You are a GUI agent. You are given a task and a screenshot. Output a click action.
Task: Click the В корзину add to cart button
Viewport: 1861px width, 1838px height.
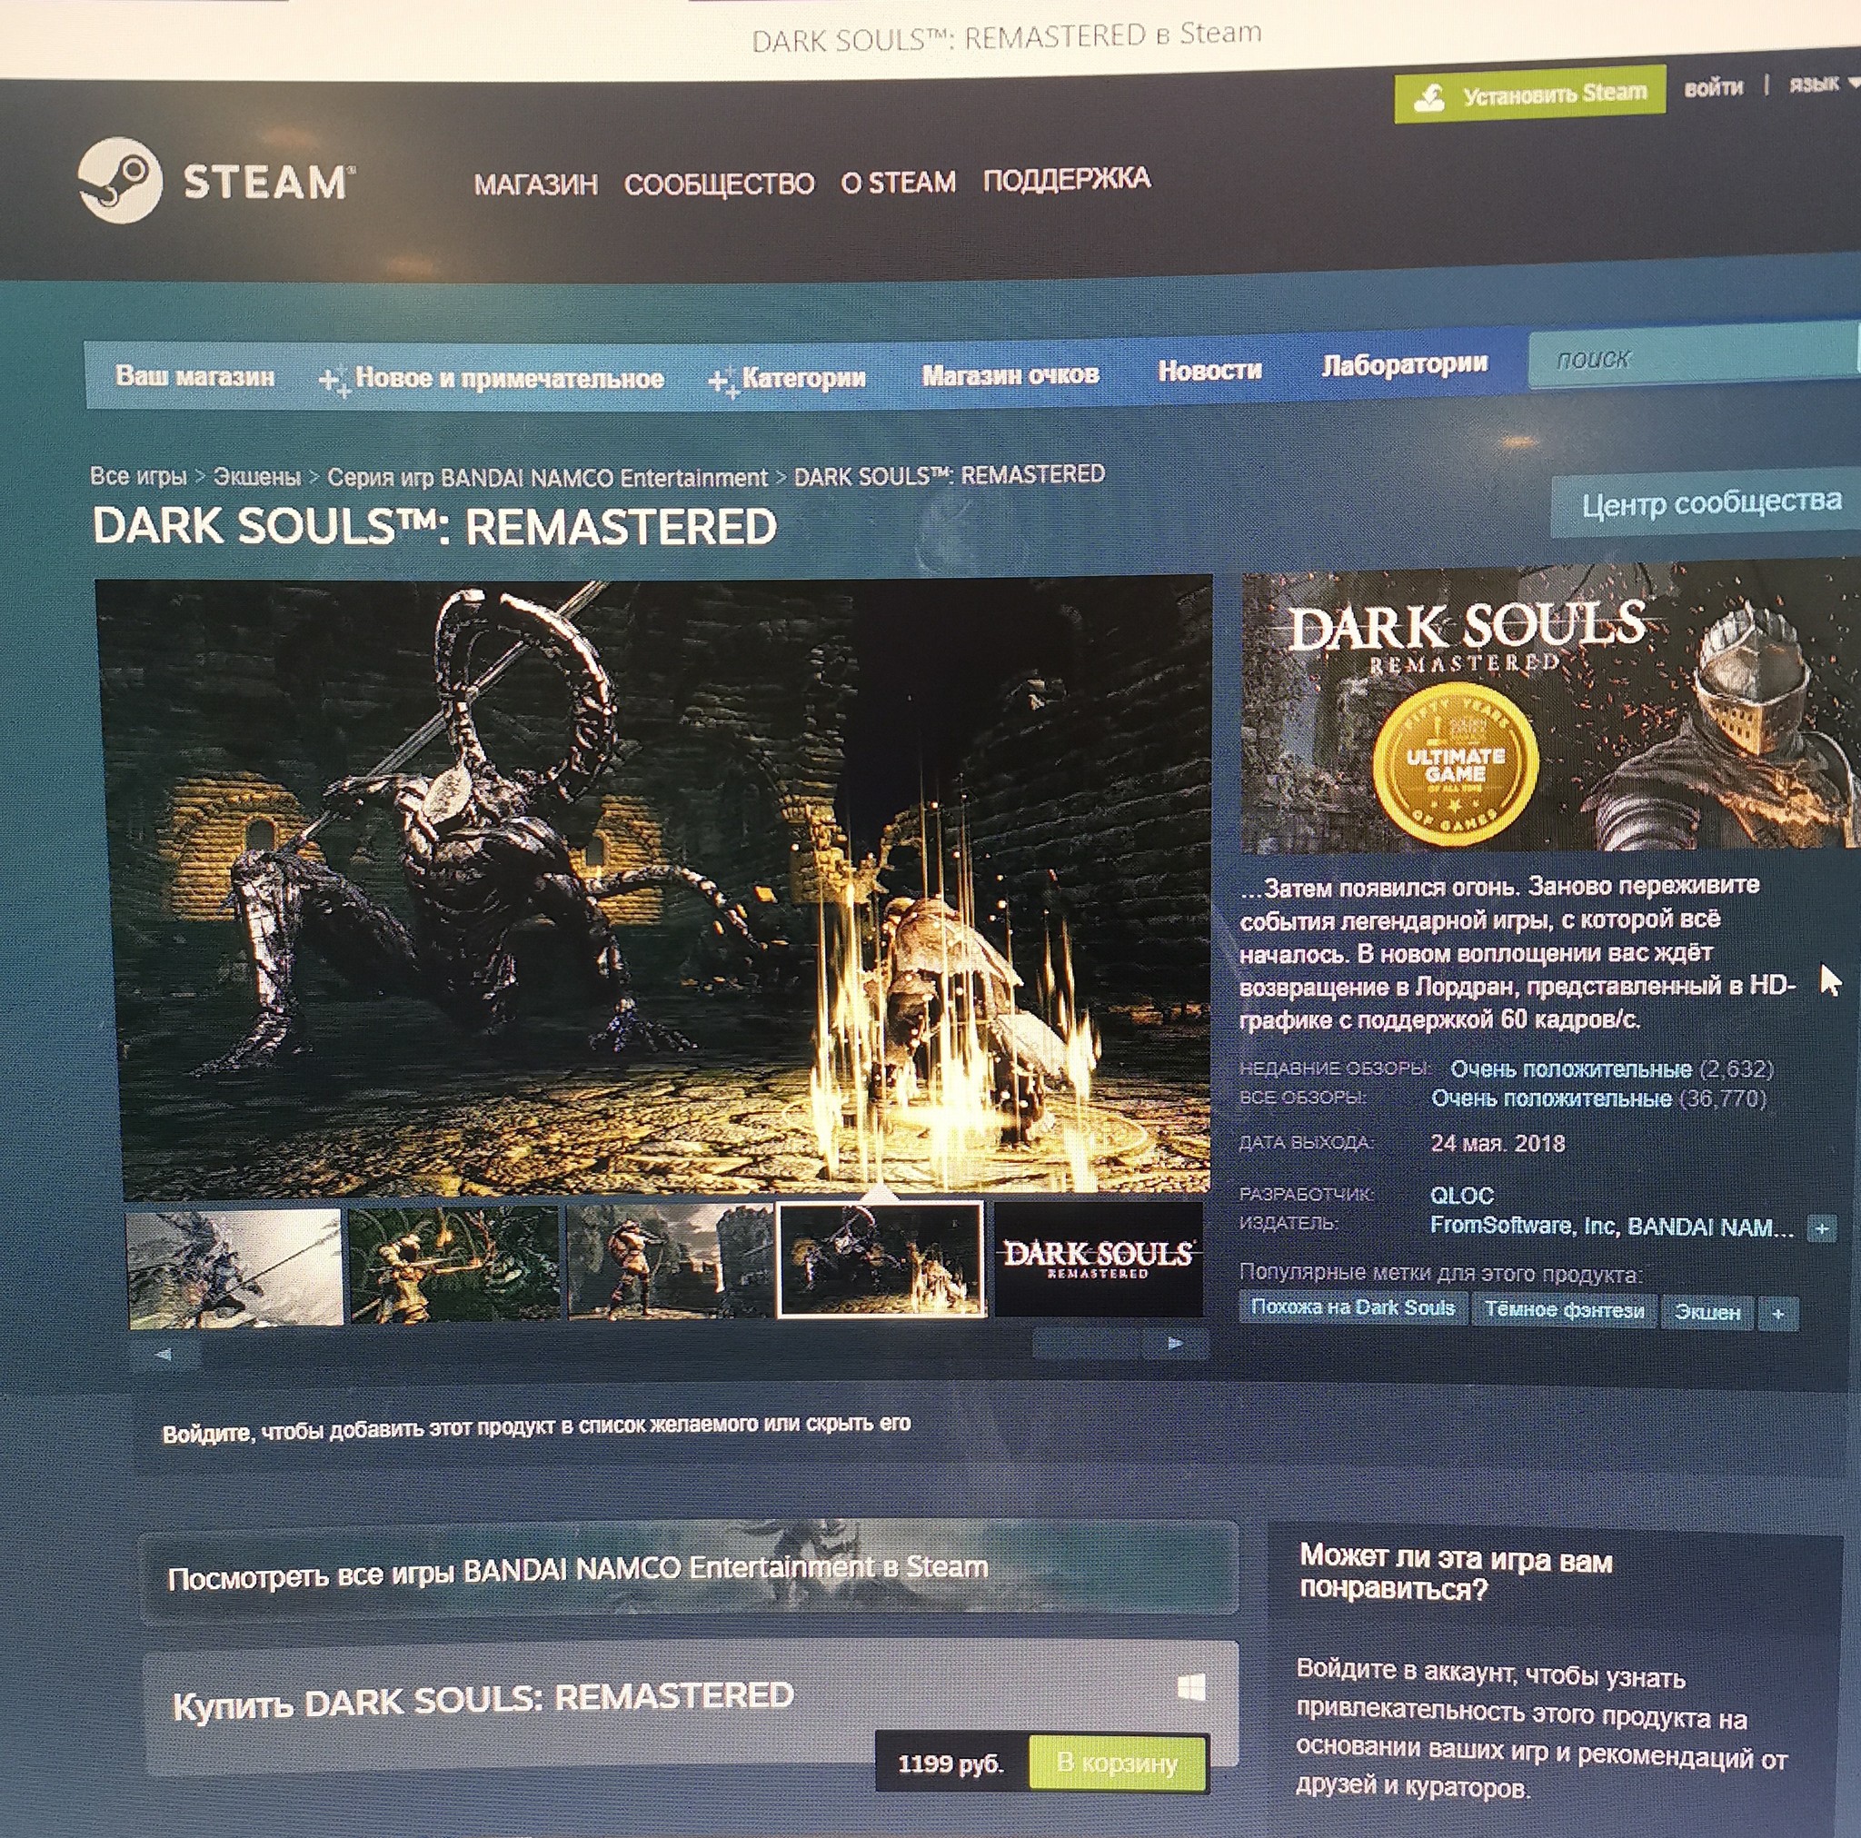(1118, 1762)
